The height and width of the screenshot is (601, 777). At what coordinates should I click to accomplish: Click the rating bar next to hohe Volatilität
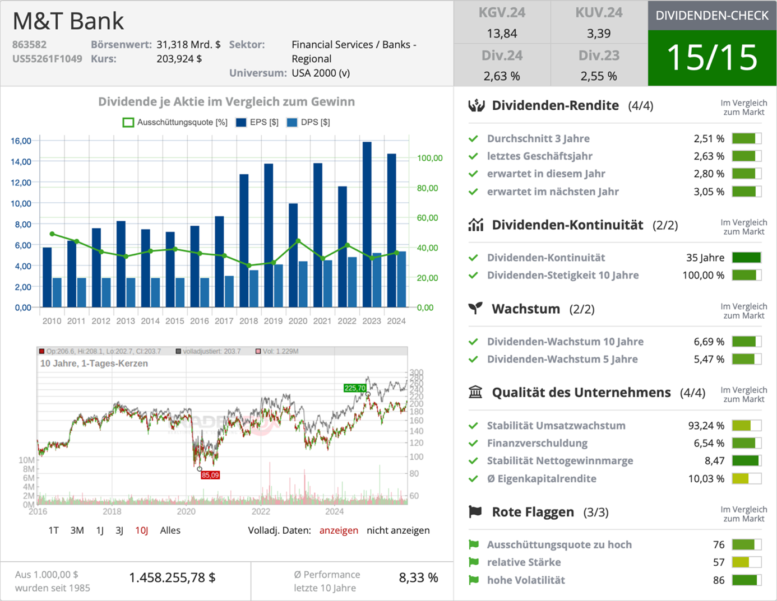[x=746, y=580]
